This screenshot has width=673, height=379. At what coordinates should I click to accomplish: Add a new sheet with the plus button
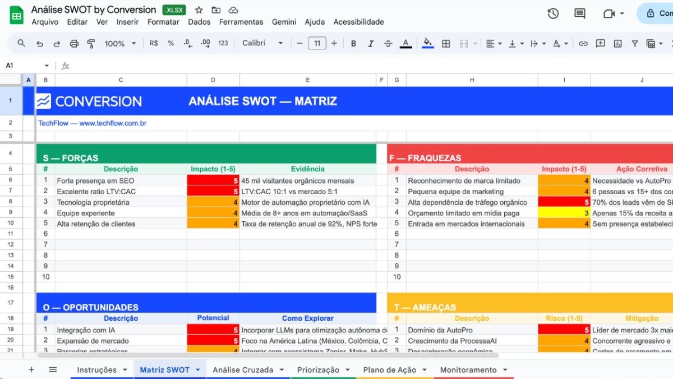31,369
